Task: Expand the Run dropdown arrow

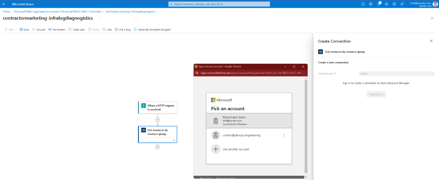Action: pyautogui.click(x=16, y=29)
